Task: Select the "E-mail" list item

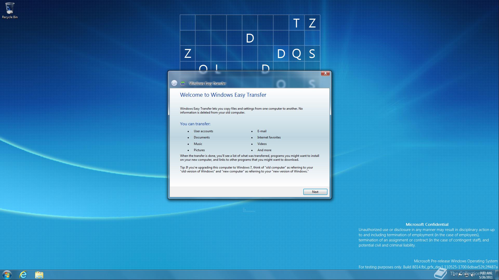Action: [x=262, y=131]
